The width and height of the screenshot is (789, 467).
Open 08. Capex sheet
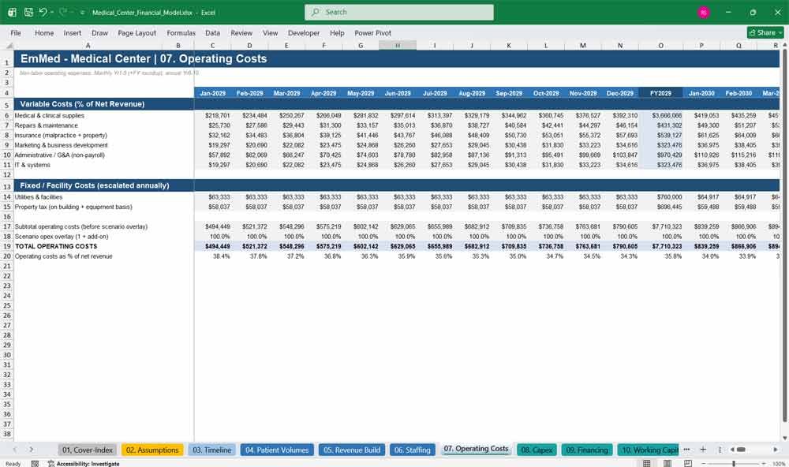pyautogui.click(x=537, y=450)
